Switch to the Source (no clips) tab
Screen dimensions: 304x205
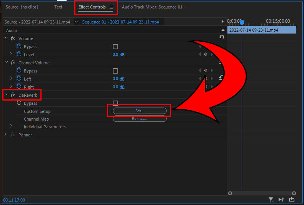[x=22, y=7]
